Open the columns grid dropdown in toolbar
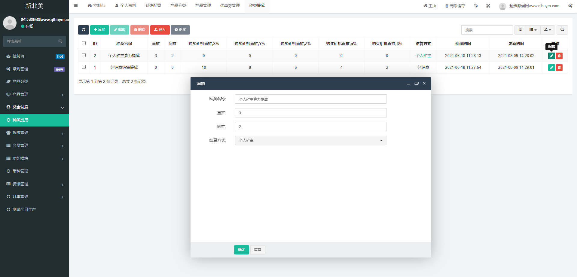Screen dimensions: 577x277 533,30
